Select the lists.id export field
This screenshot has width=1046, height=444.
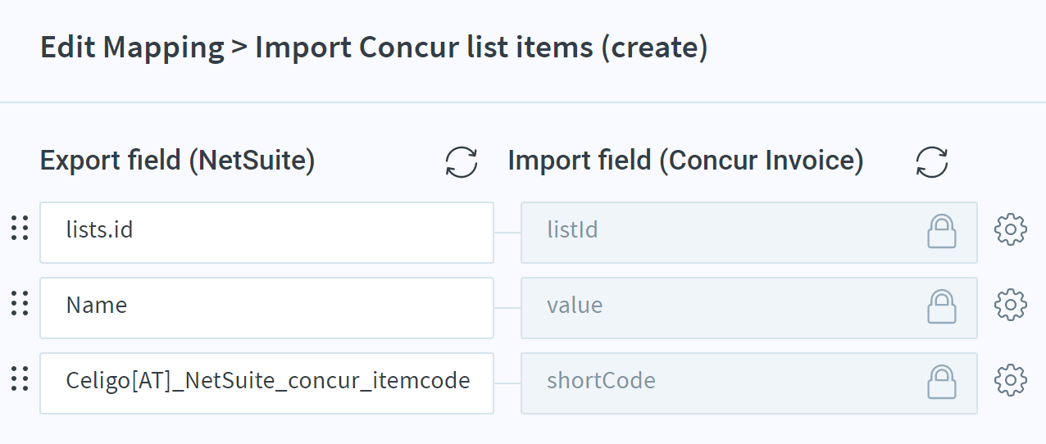pos(266,233)
